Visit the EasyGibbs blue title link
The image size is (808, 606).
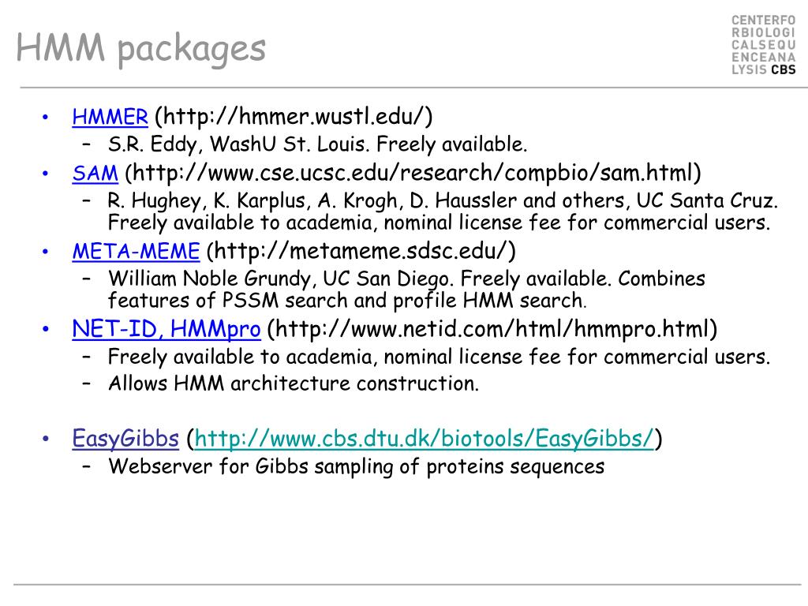coord(125,439)
